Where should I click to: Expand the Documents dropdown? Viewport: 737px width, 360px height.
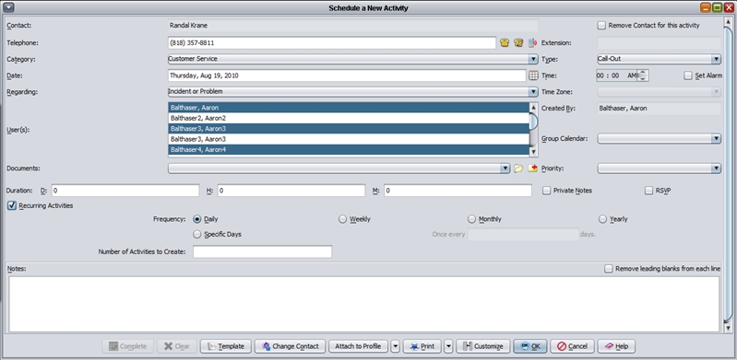pyautogui.click(x=505, y=168)
